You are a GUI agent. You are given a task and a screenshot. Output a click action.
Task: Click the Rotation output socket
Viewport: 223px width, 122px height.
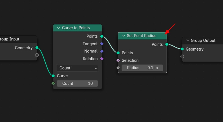coord(102,58)
